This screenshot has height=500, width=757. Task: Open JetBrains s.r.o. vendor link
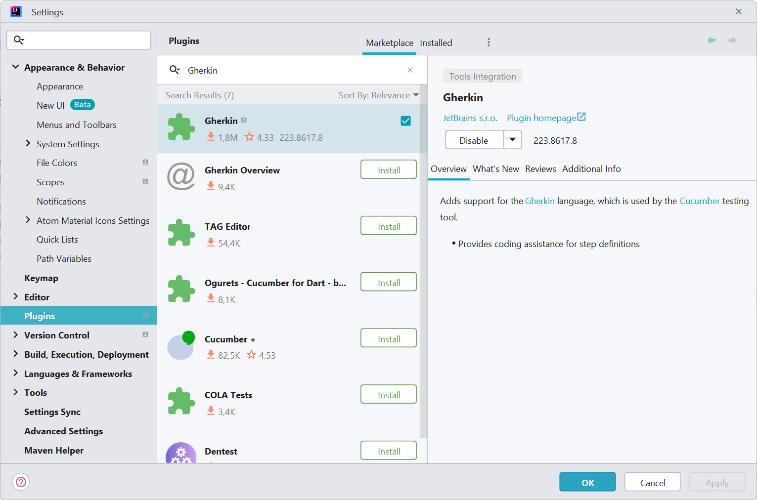point(470,118)
